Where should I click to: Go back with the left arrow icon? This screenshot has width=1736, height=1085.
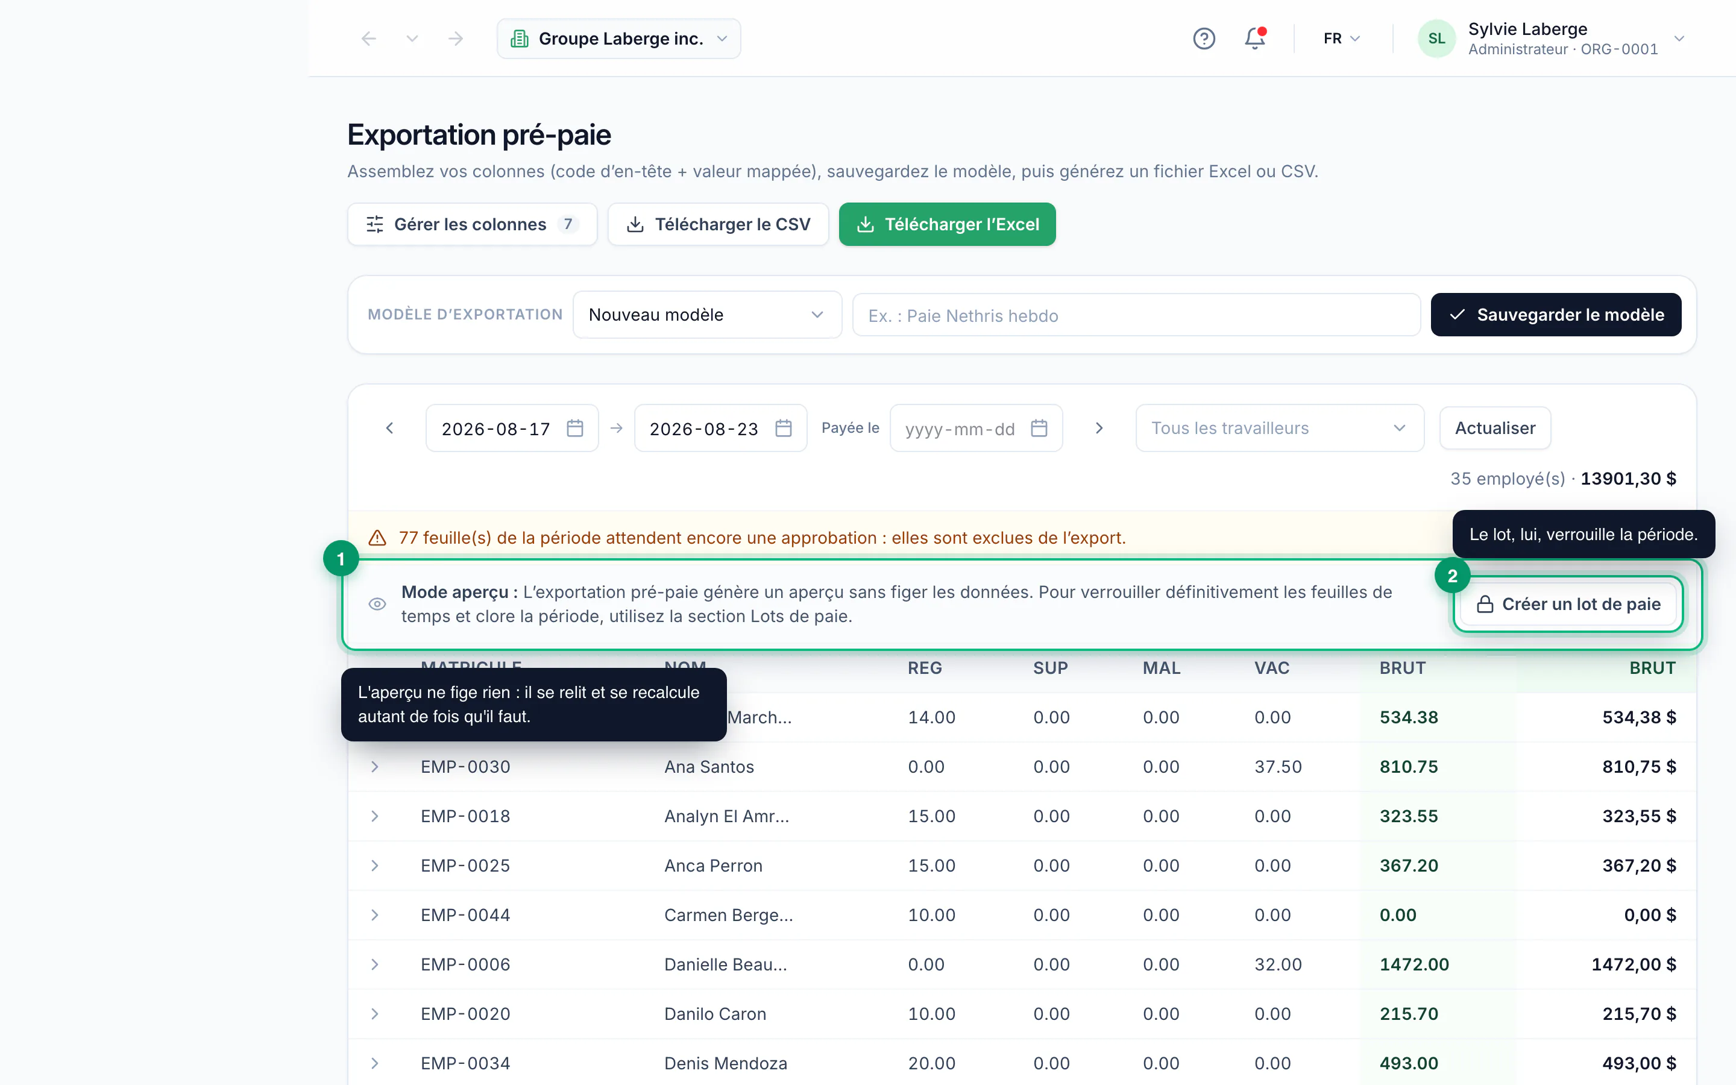[x=369, y=39]
